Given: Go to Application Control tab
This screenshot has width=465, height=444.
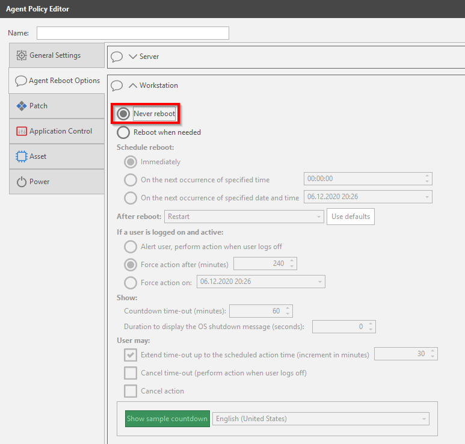Looking at the screenshot, I should [x=57, y=131].
